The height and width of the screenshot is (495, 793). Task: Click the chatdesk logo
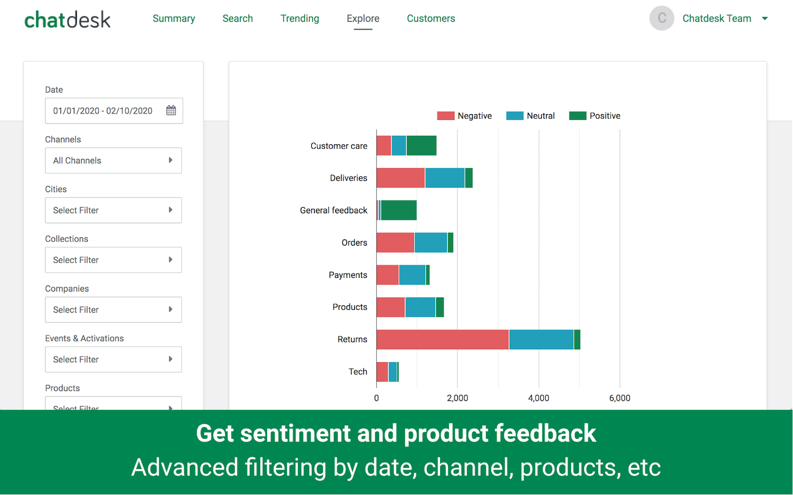pyautogui.click(x=67, y=20)
